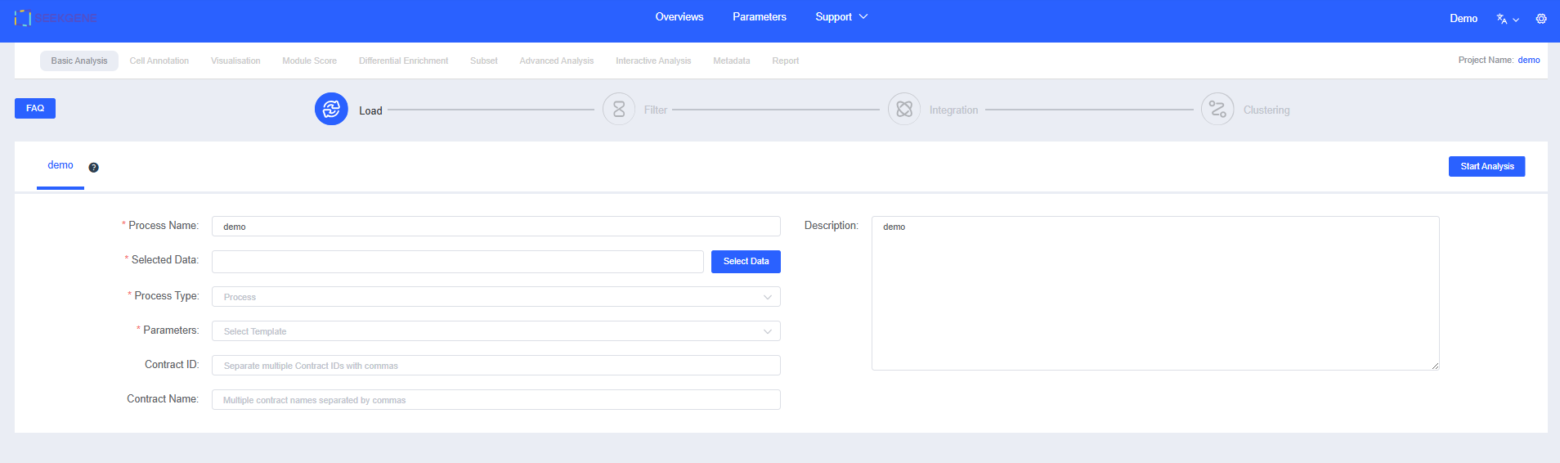Expand the Parameters Select Template dropdown
1560x463 pixels.
(495, 331)
